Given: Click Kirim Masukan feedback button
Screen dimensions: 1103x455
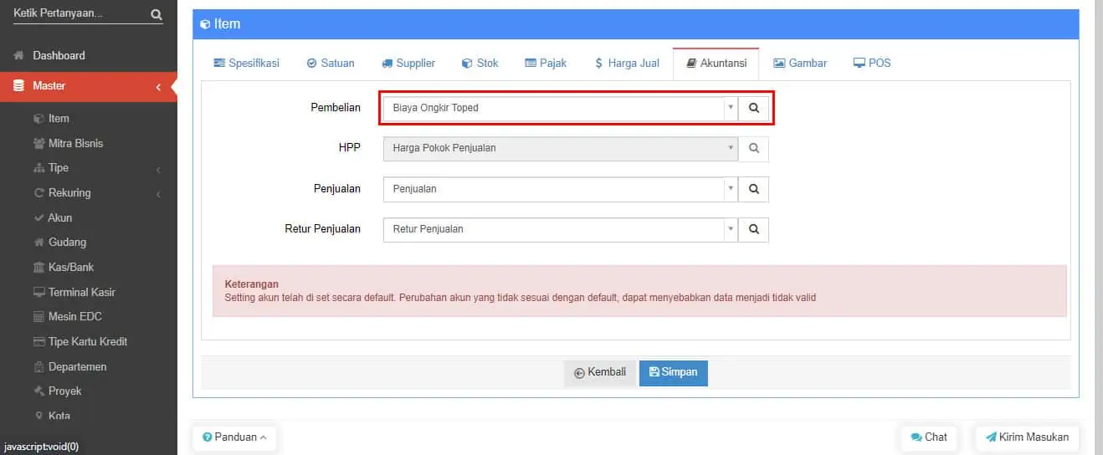Looking at the screenshot, I should tap(1027, 437).
